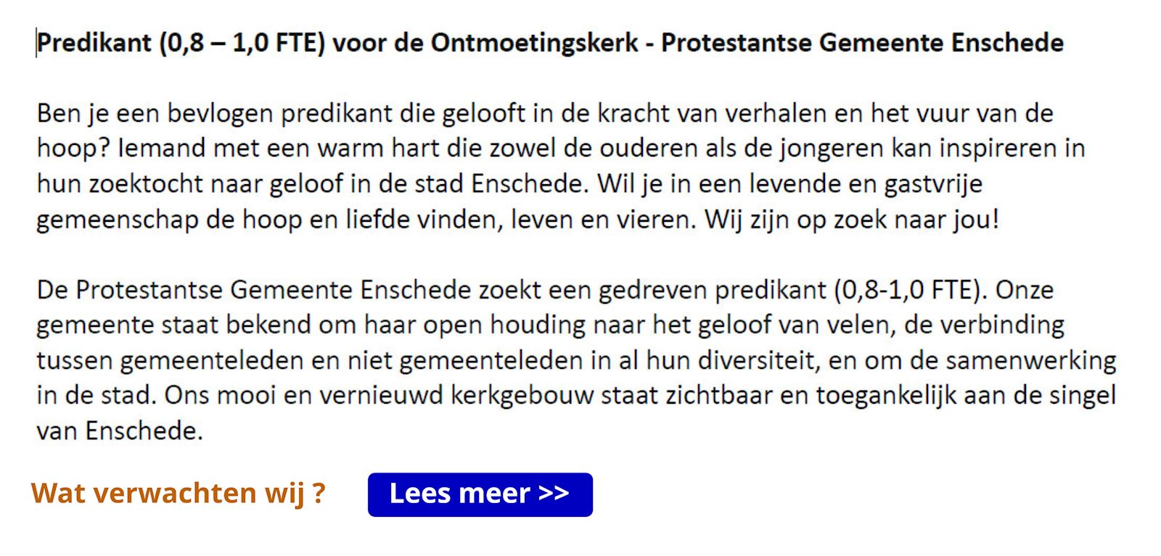Click the line starting 'hoop? Iemand met een warm hart'

click(x=561, y=149)
